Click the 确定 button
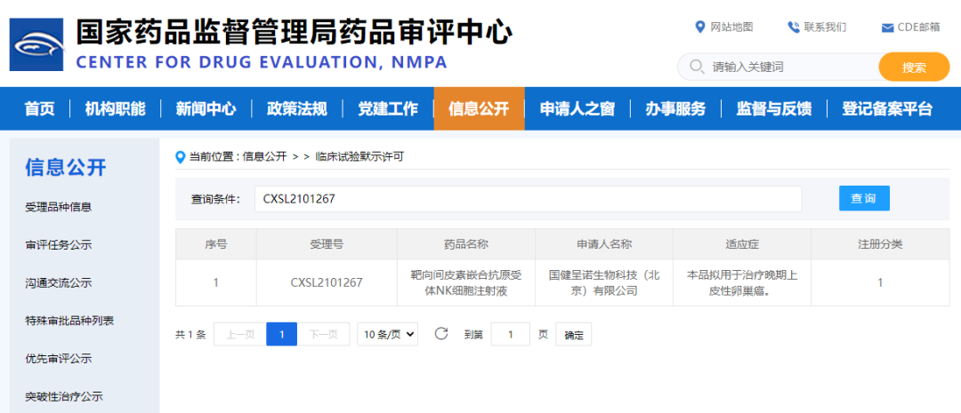 coord(574,335)
